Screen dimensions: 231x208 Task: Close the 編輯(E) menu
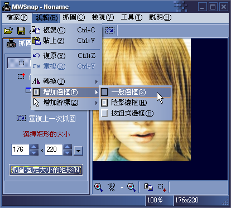(46, 18)
